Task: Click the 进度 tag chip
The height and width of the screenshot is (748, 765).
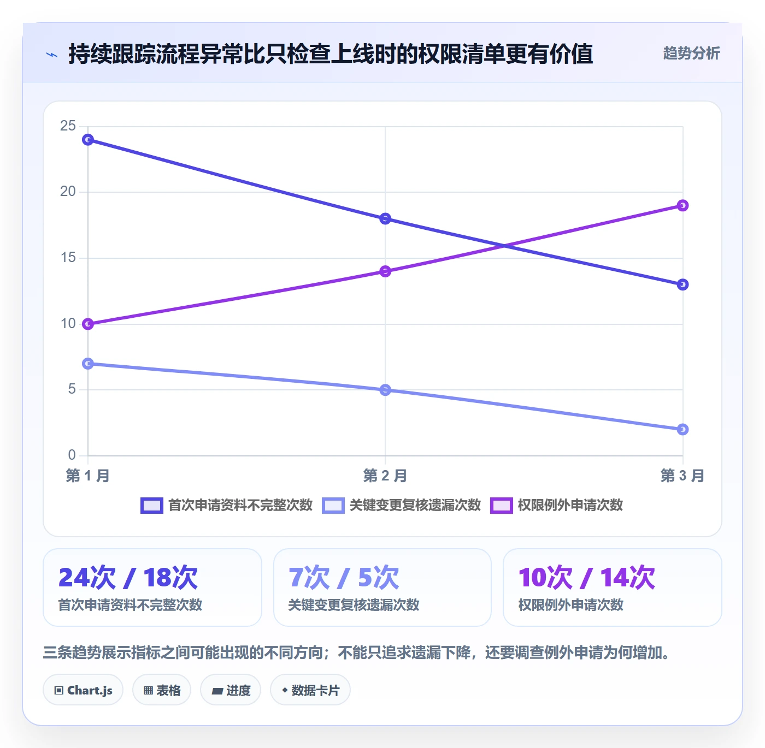Action: pos(231,690)
